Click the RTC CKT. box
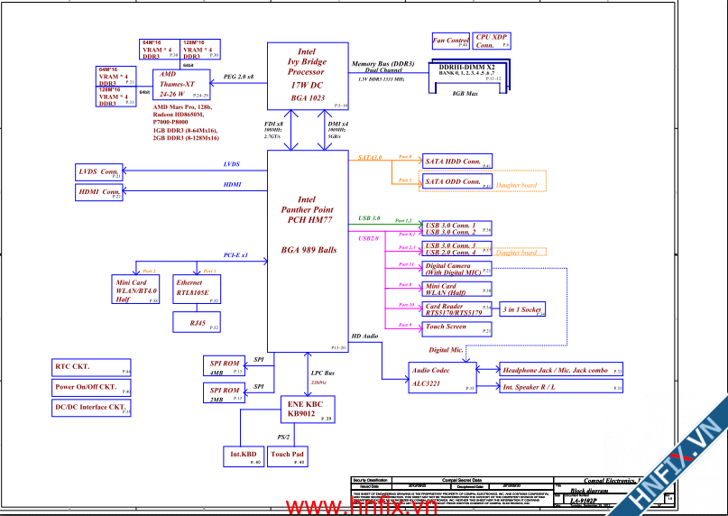Viewport: 728px width, 516px height. point(91,367)
